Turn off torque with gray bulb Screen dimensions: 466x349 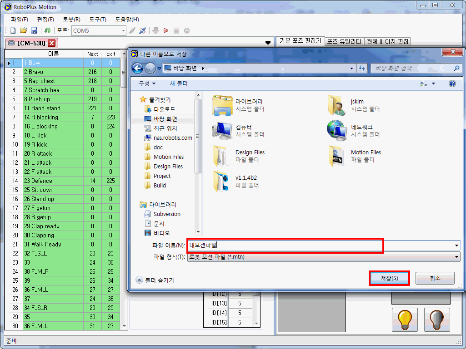[436, 319]
